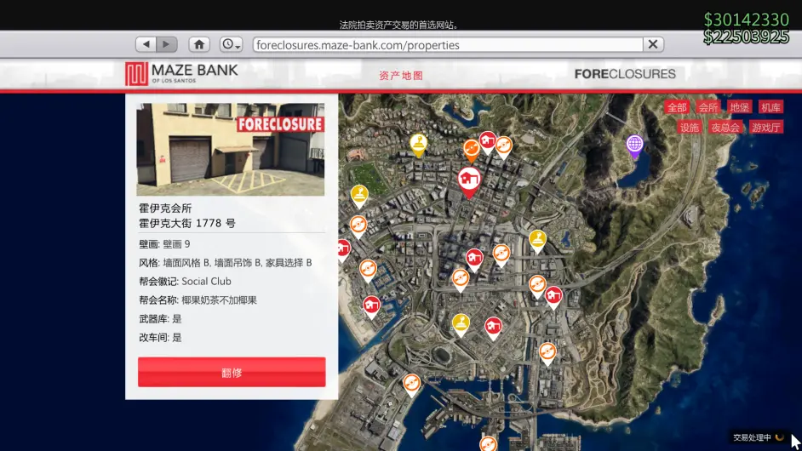Viewport: 802px width, 451px height.
Task: Click the 帮会徽记: Social Club row
Action: pyautogui.click(x=185, y=281)
